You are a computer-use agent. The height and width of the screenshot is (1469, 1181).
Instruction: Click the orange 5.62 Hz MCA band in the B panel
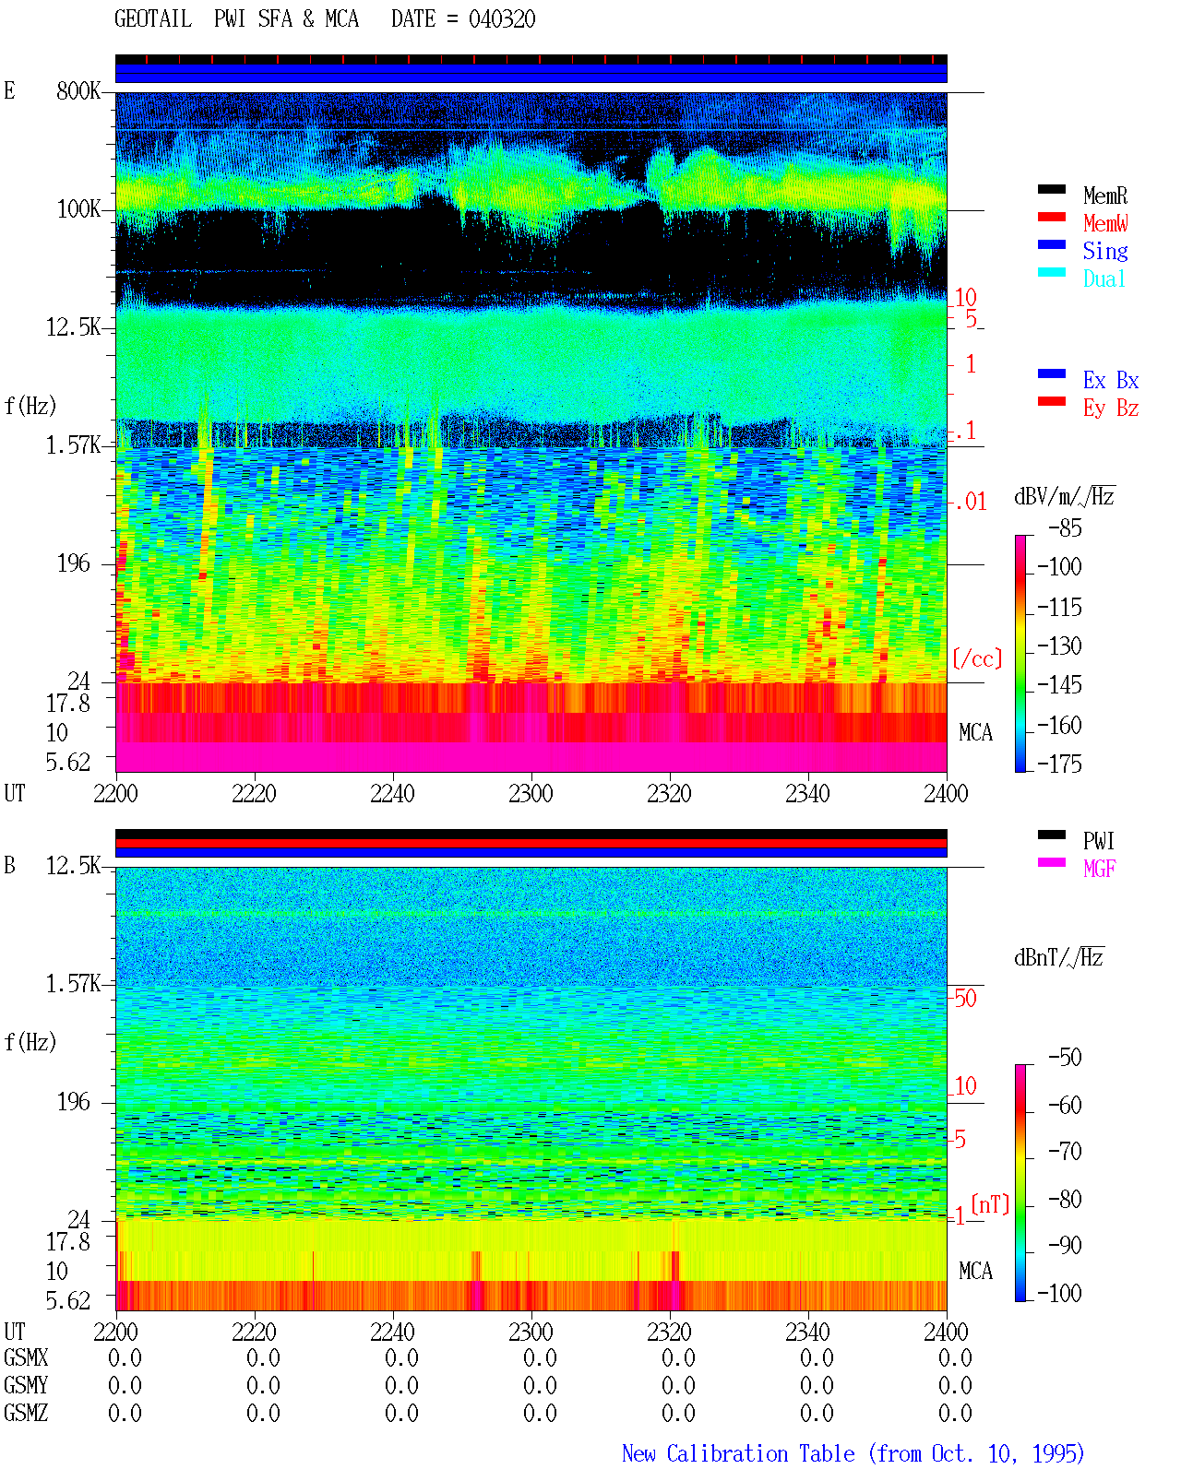click(x=531, y=1296)
